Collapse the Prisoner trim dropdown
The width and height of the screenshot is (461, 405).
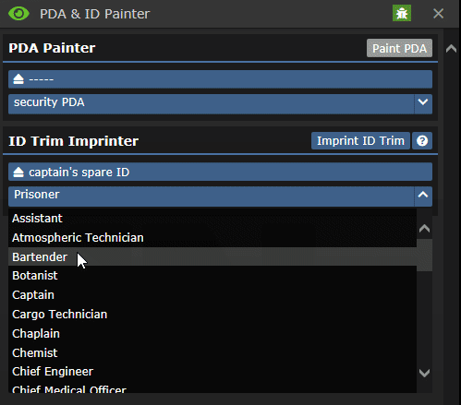coord(423,195)
